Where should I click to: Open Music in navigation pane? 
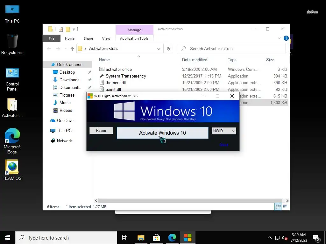coord(65,103)
